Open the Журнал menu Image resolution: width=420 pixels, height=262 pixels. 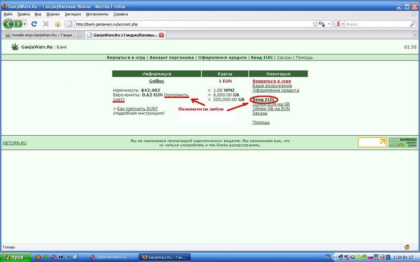tap(53, 14)
